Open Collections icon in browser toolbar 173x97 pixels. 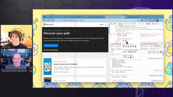tap(142, 20)
